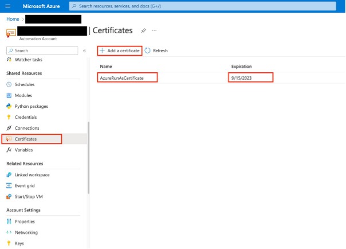Click the Credentials key icon
This screenshot has width=346, height=249.
(9, 117)
